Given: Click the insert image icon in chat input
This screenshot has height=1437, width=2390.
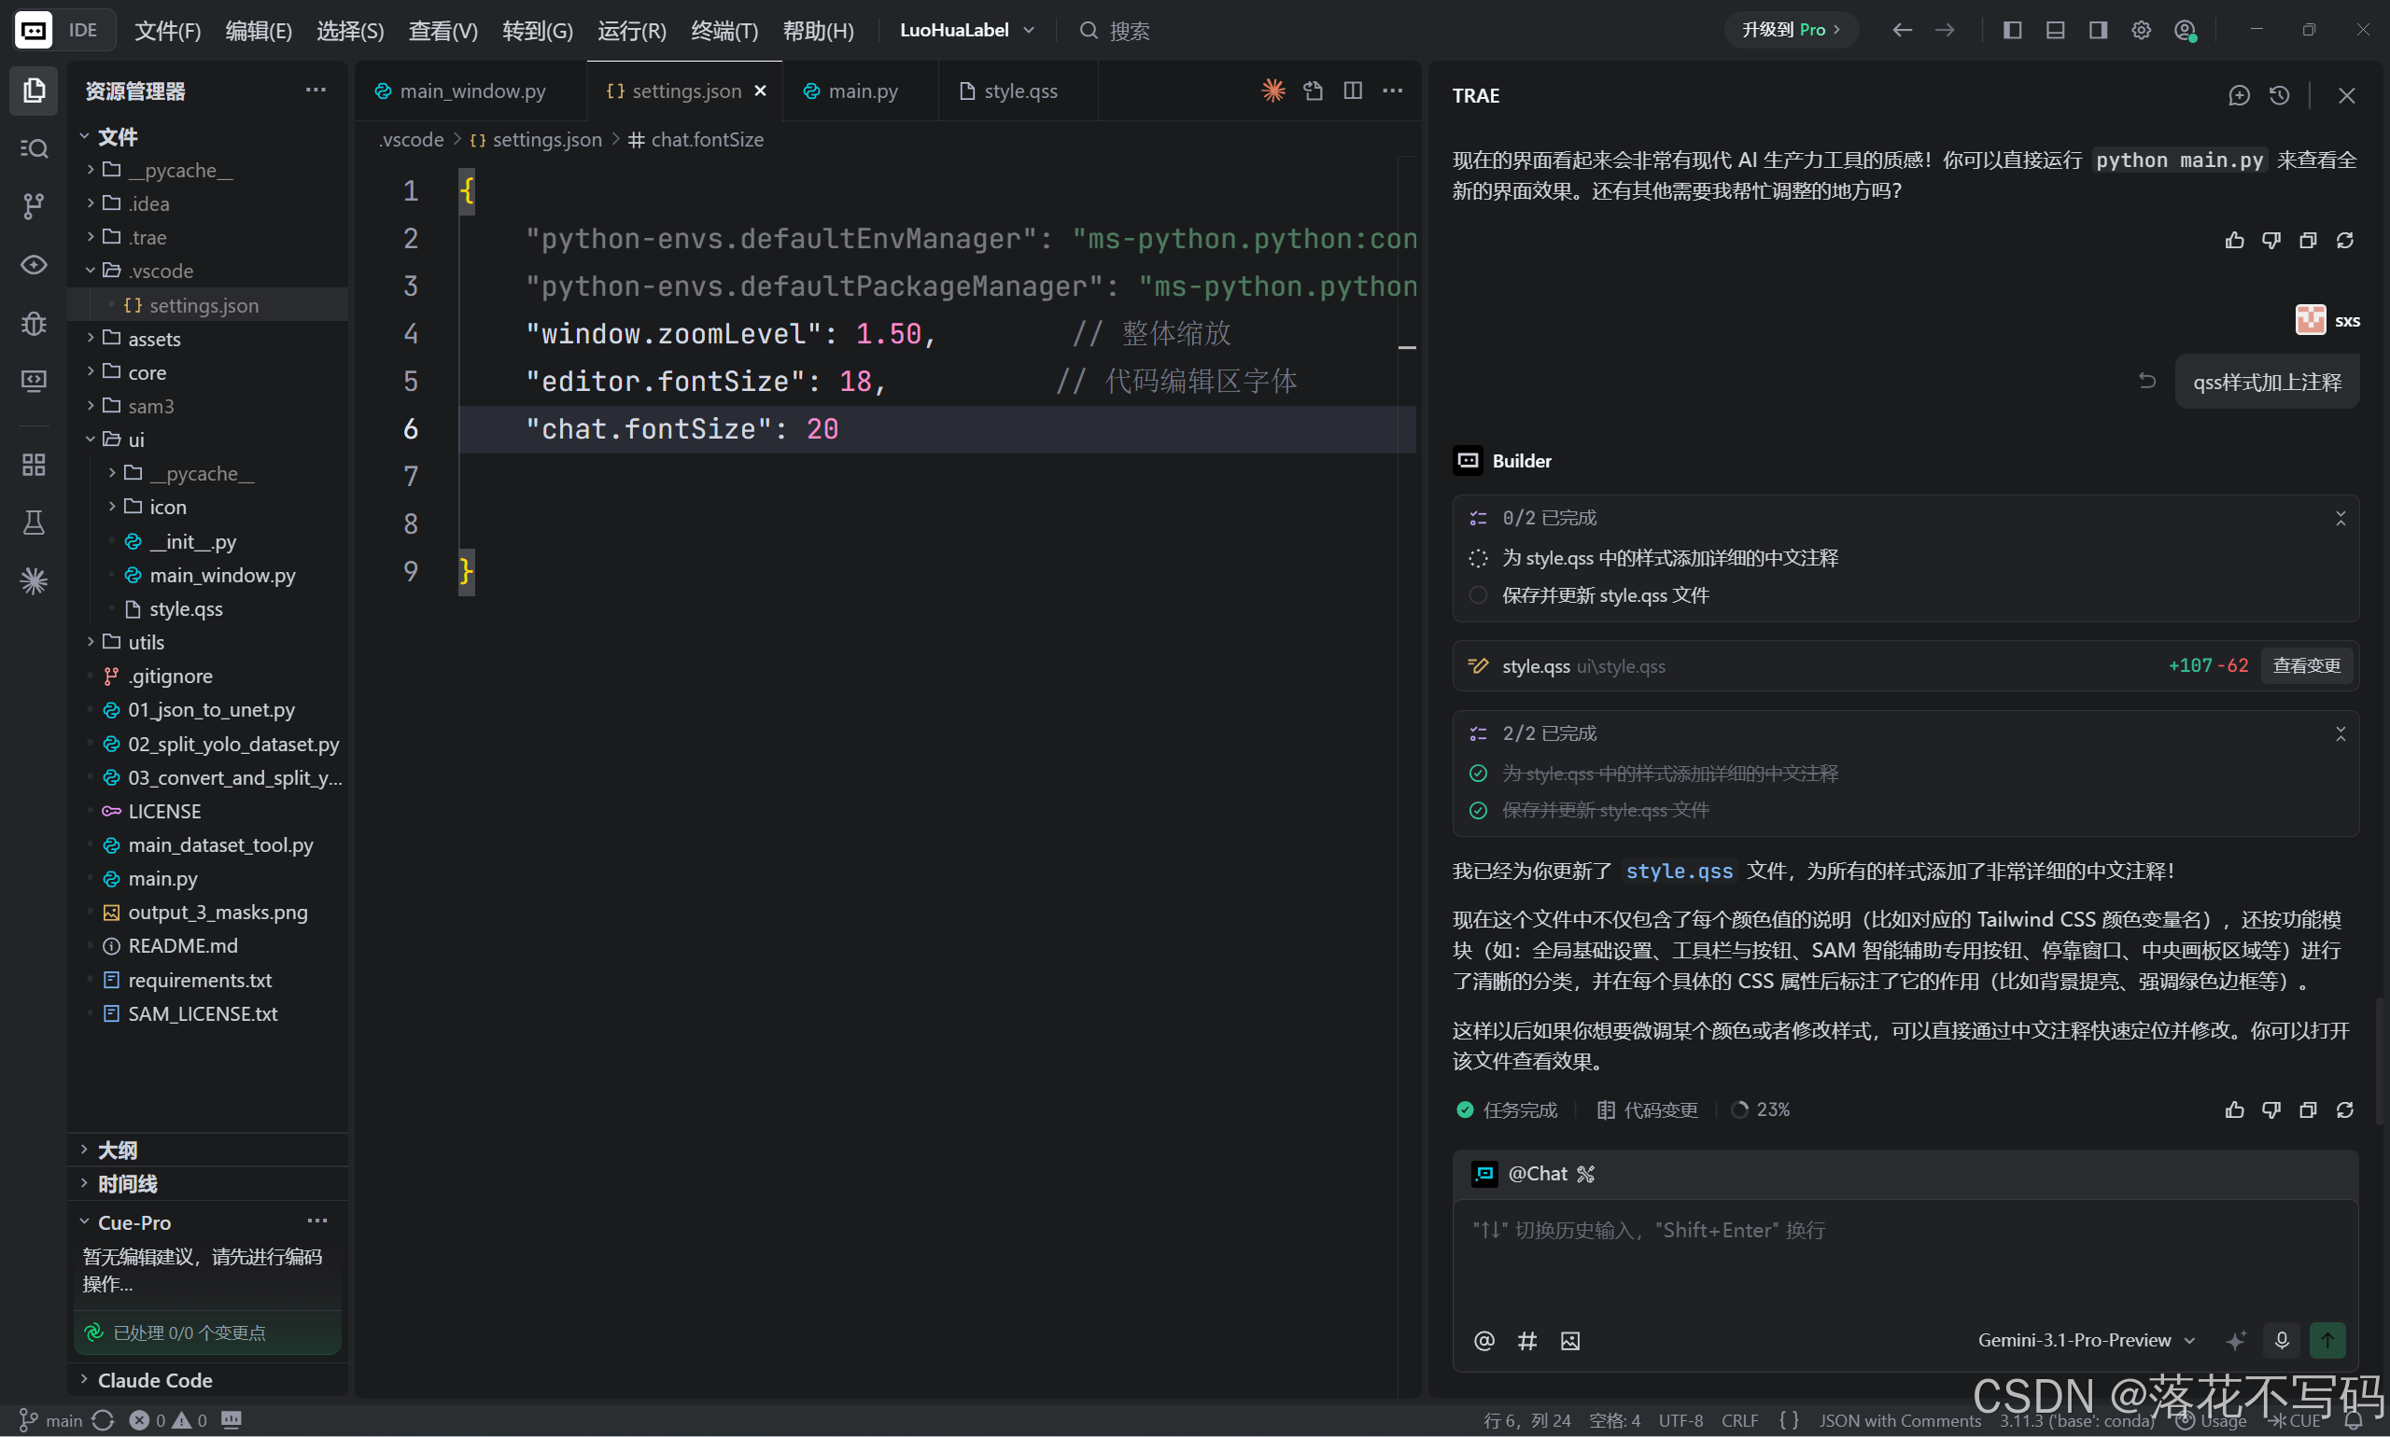Looking at the screenshot, I should point(1569,1340).
